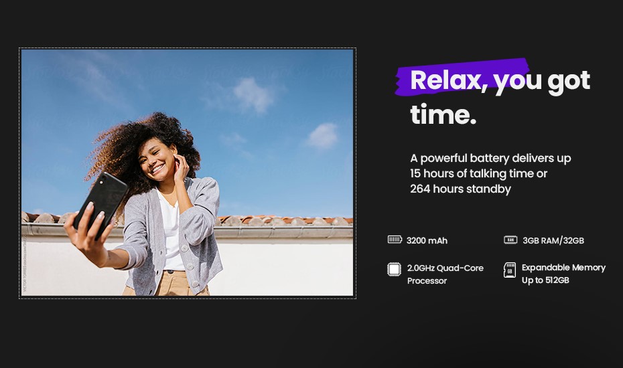Image resolution: width=623 pixels, height=368 pixels.
Task: Pick the purple brush stroke highlight
Action: (462, 76)
